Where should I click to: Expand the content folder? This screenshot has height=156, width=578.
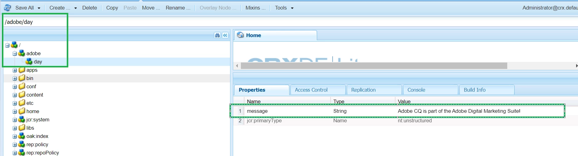[x=14, y=95]
